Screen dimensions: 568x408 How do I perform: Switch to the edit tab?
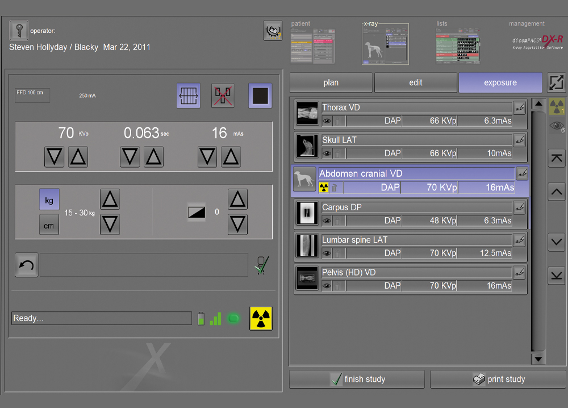pos(416,83)
